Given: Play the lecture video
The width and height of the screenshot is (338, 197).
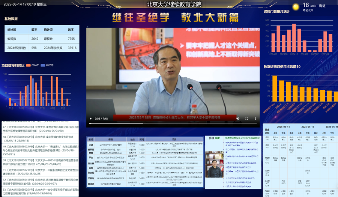Looking at the screenshot, I should (90, 119).
